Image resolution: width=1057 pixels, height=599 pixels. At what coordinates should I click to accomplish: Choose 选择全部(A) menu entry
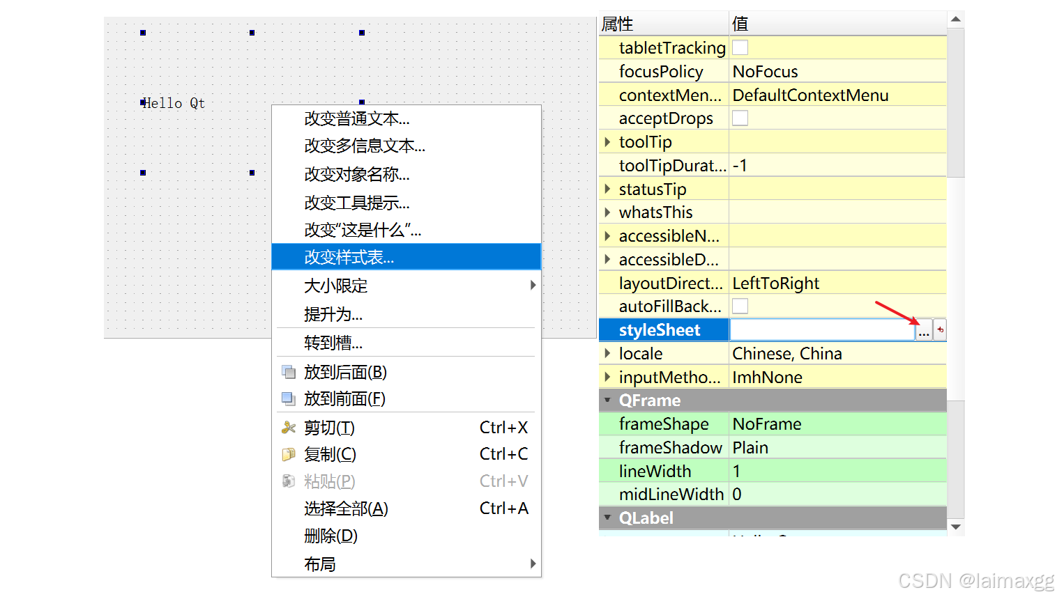[x=406, y=508]
